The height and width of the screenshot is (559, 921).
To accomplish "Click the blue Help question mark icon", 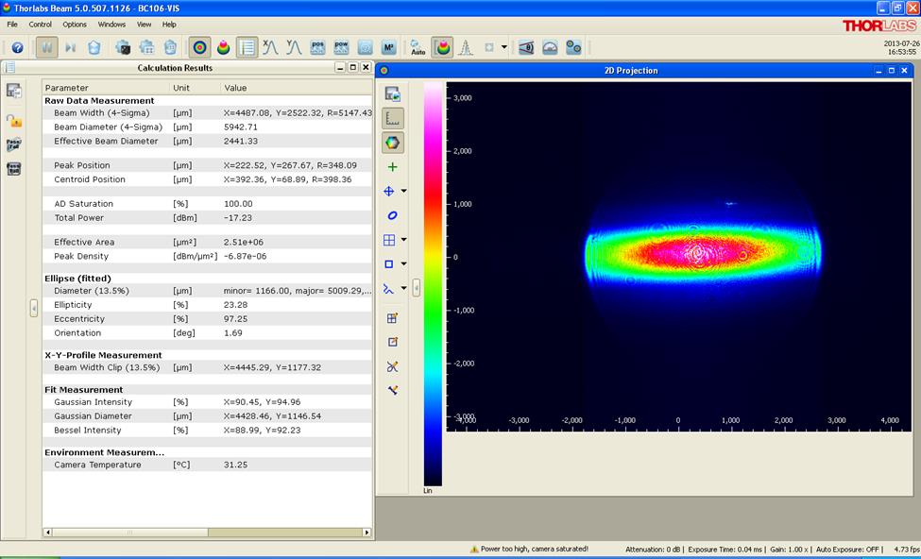I will click(17, 47).
